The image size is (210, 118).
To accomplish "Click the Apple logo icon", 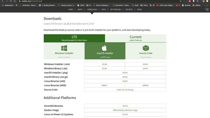I will pos(104,48).
